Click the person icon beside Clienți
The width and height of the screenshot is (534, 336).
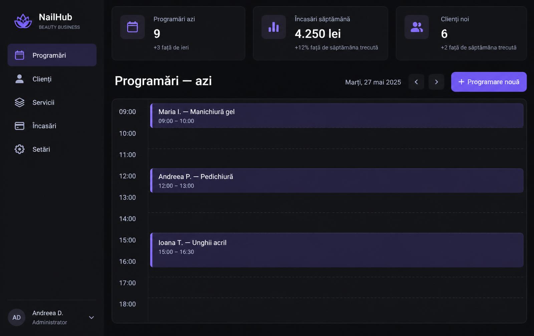click(20, 79)
